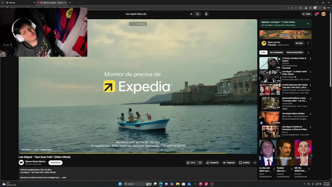Click the Suscribirme button
The height and width of the screenshot is (187, 332).
click(x=56, y=163)
